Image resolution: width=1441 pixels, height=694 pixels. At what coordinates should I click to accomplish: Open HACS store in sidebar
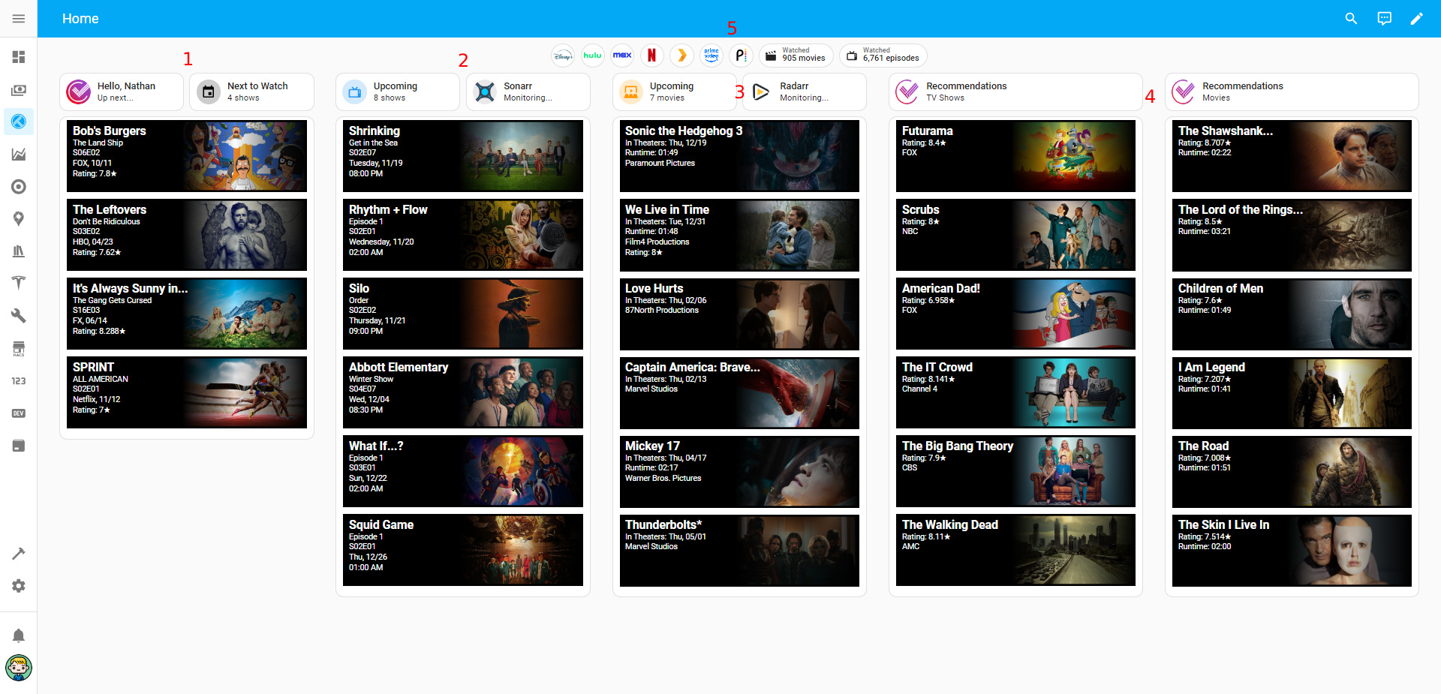19,348
